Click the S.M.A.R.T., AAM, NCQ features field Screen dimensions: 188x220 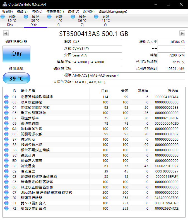[x=128, y=82]
